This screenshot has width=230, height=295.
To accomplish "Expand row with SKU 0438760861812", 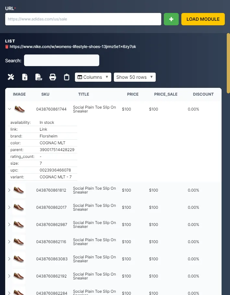I will [9, 190].
